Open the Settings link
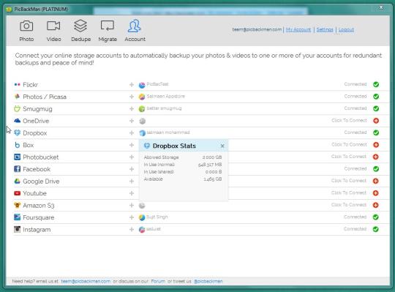The height and width of the screenshot is (292, 395). 325,30
